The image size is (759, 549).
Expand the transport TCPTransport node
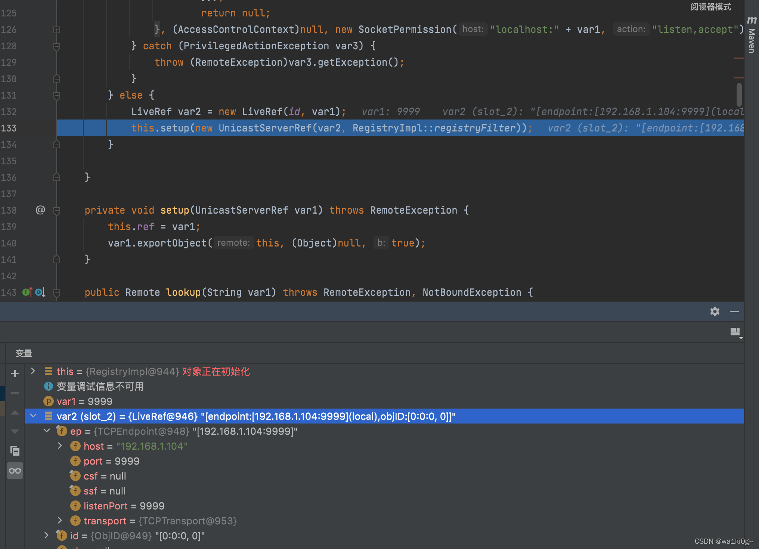tap(60, 520)
